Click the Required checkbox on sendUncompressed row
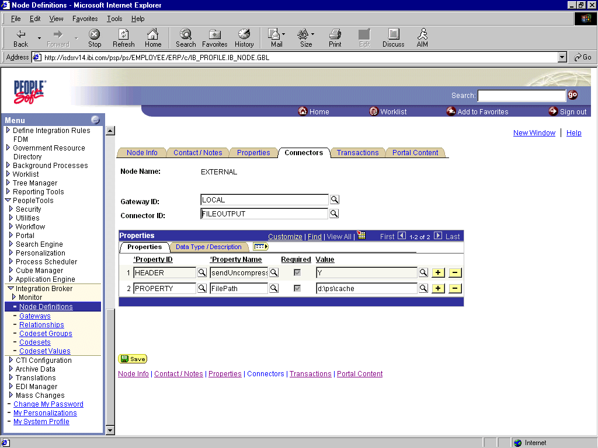 298,272
